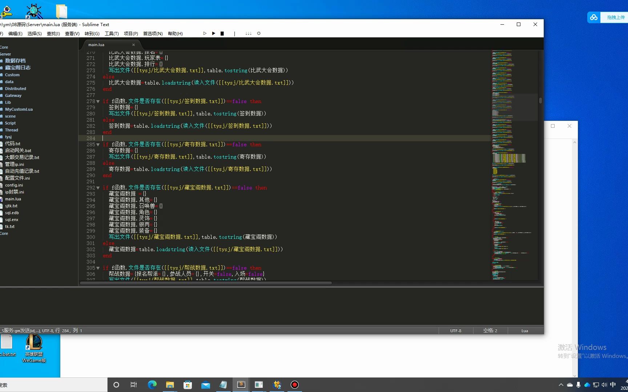Expand the Custom folder in sidebar

point(12,75)
